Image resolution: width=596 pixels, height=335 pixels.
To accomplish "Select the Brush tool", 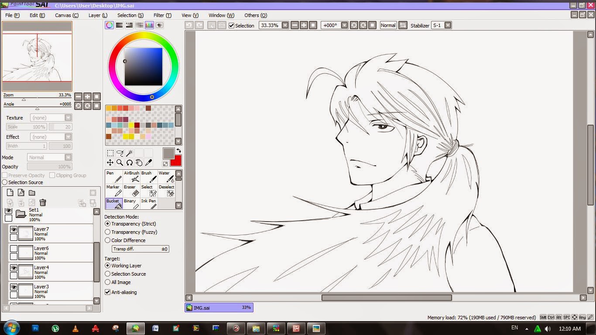I will (149, 176).
